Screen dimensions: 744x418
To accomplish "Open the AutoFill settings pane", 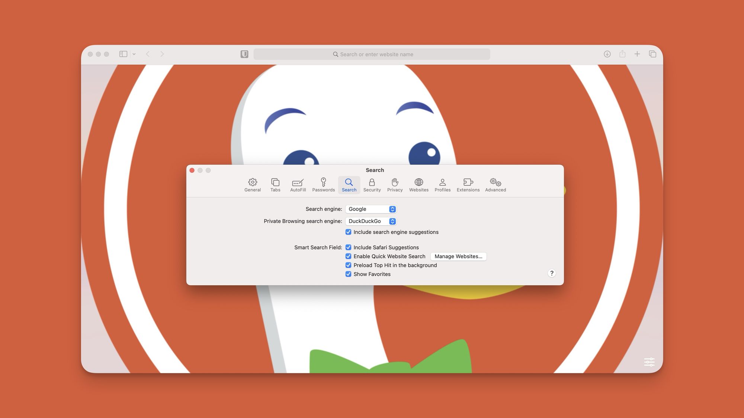I will 298,185.
